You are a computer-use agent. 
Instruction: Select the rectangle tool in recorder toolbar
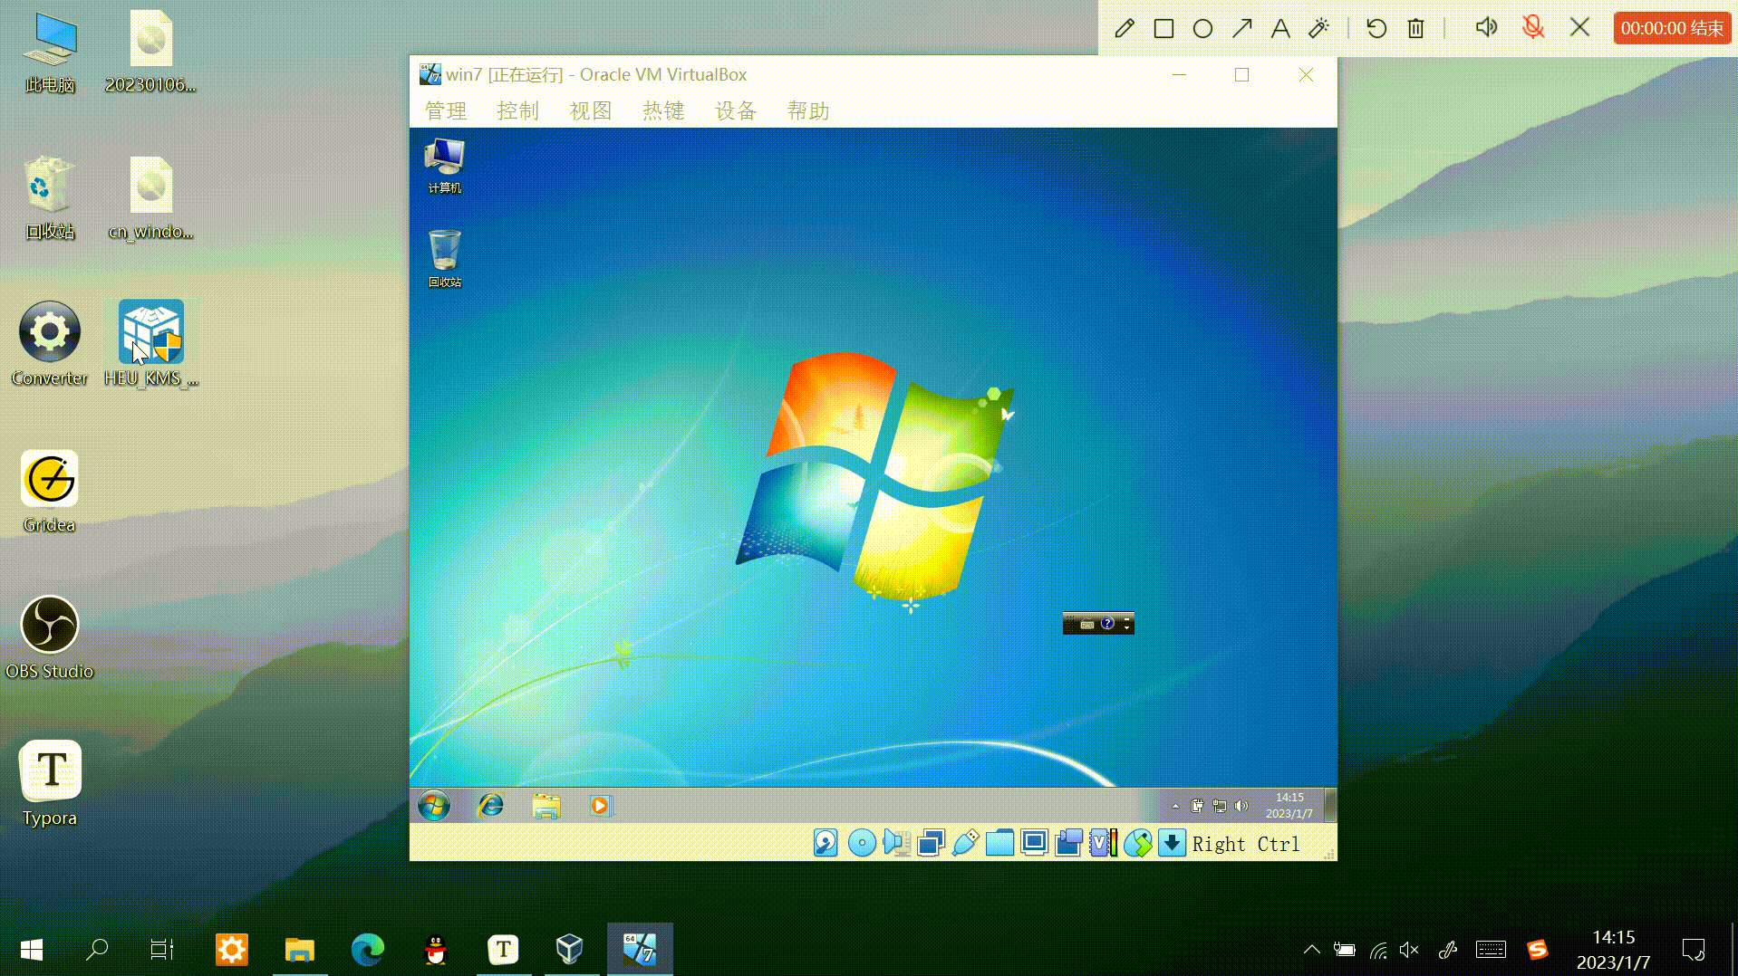(x=1164, y=28)
